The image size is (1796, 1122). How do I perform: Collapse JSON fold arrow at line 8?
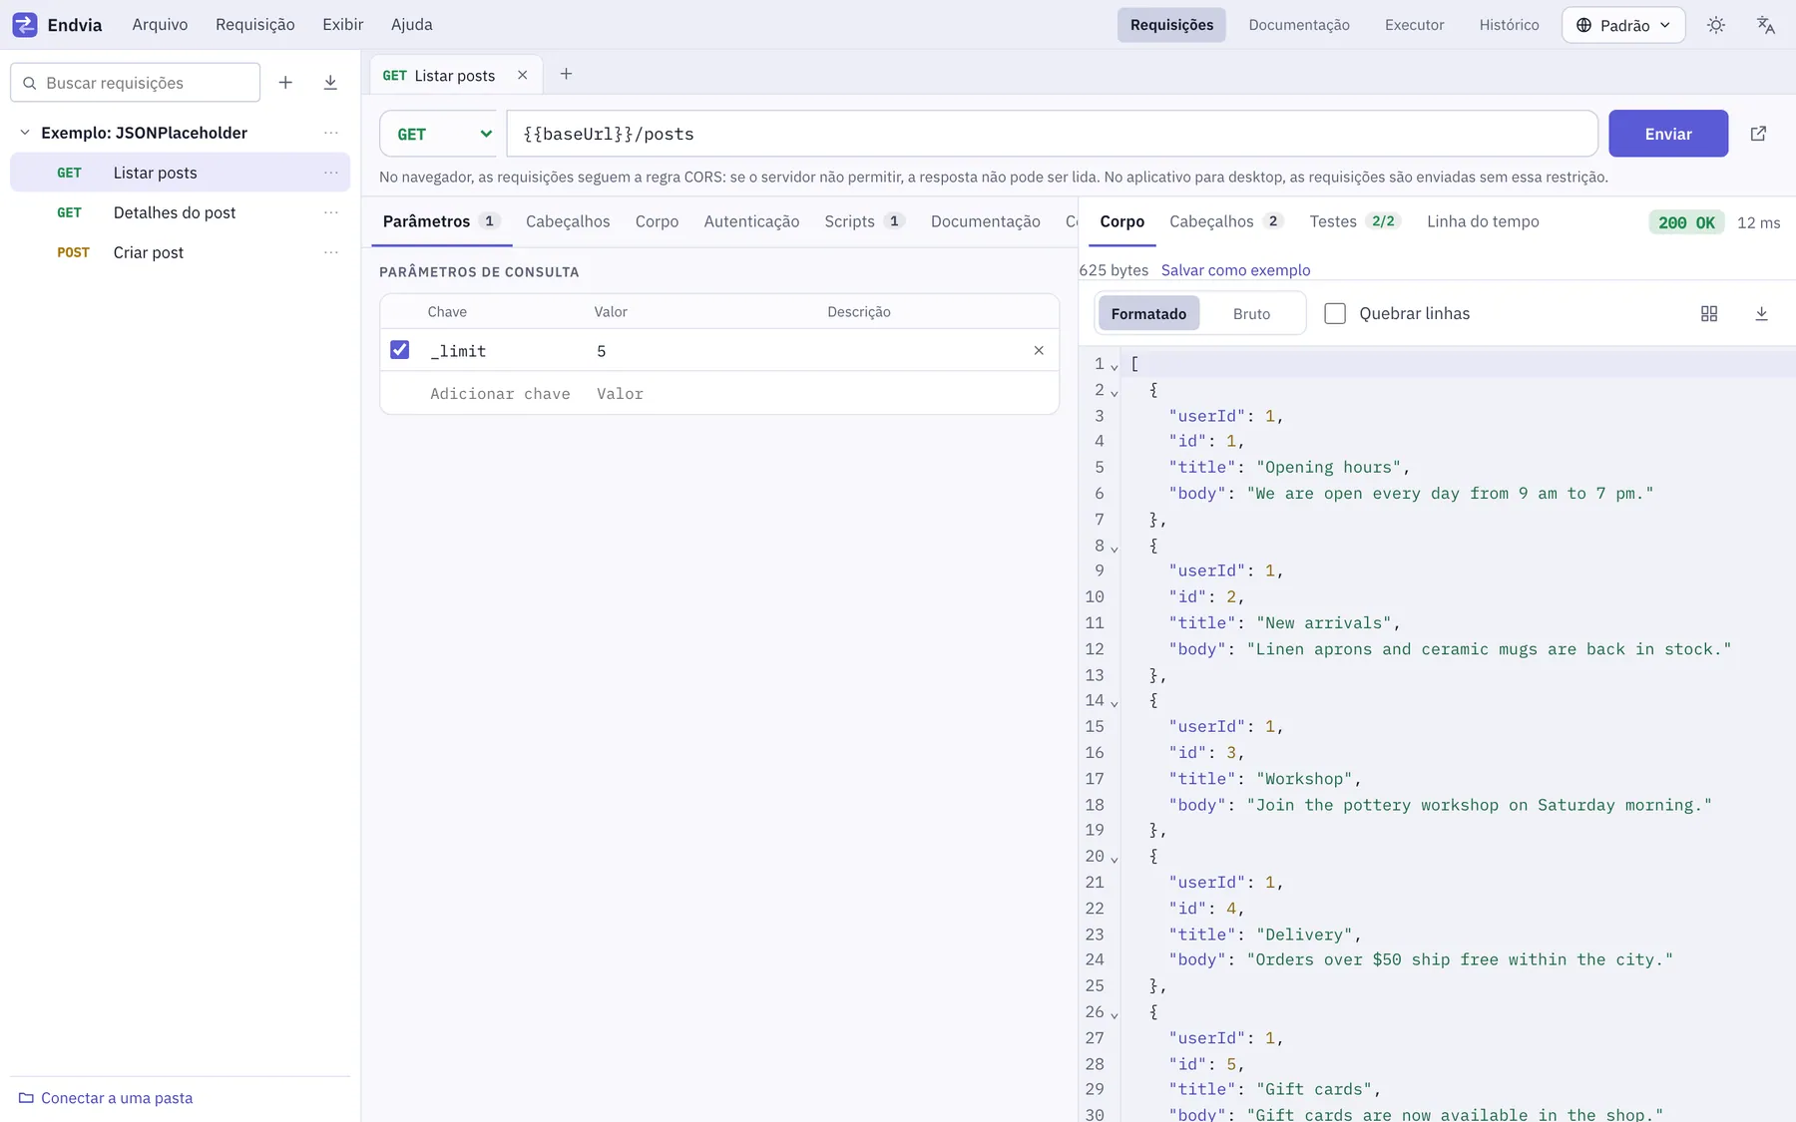[1115, 549]
